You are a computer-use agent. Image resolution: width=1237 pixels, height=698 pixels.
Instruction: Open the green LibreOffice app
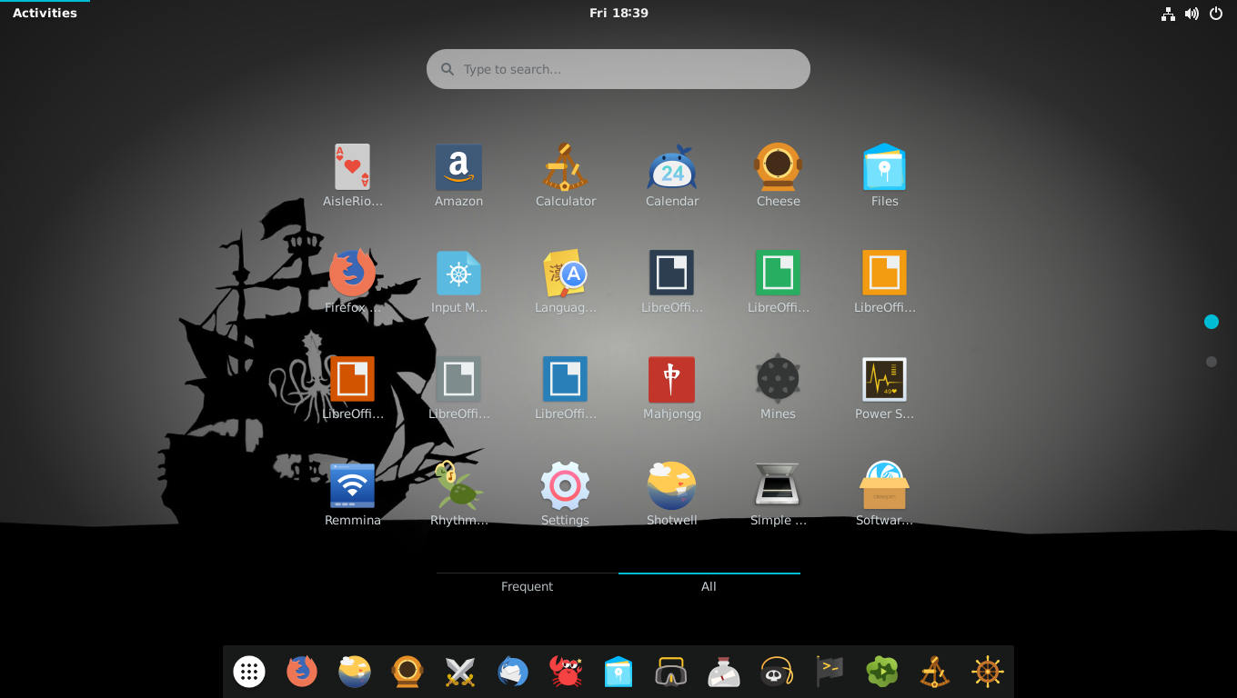[x=779, y=282]
